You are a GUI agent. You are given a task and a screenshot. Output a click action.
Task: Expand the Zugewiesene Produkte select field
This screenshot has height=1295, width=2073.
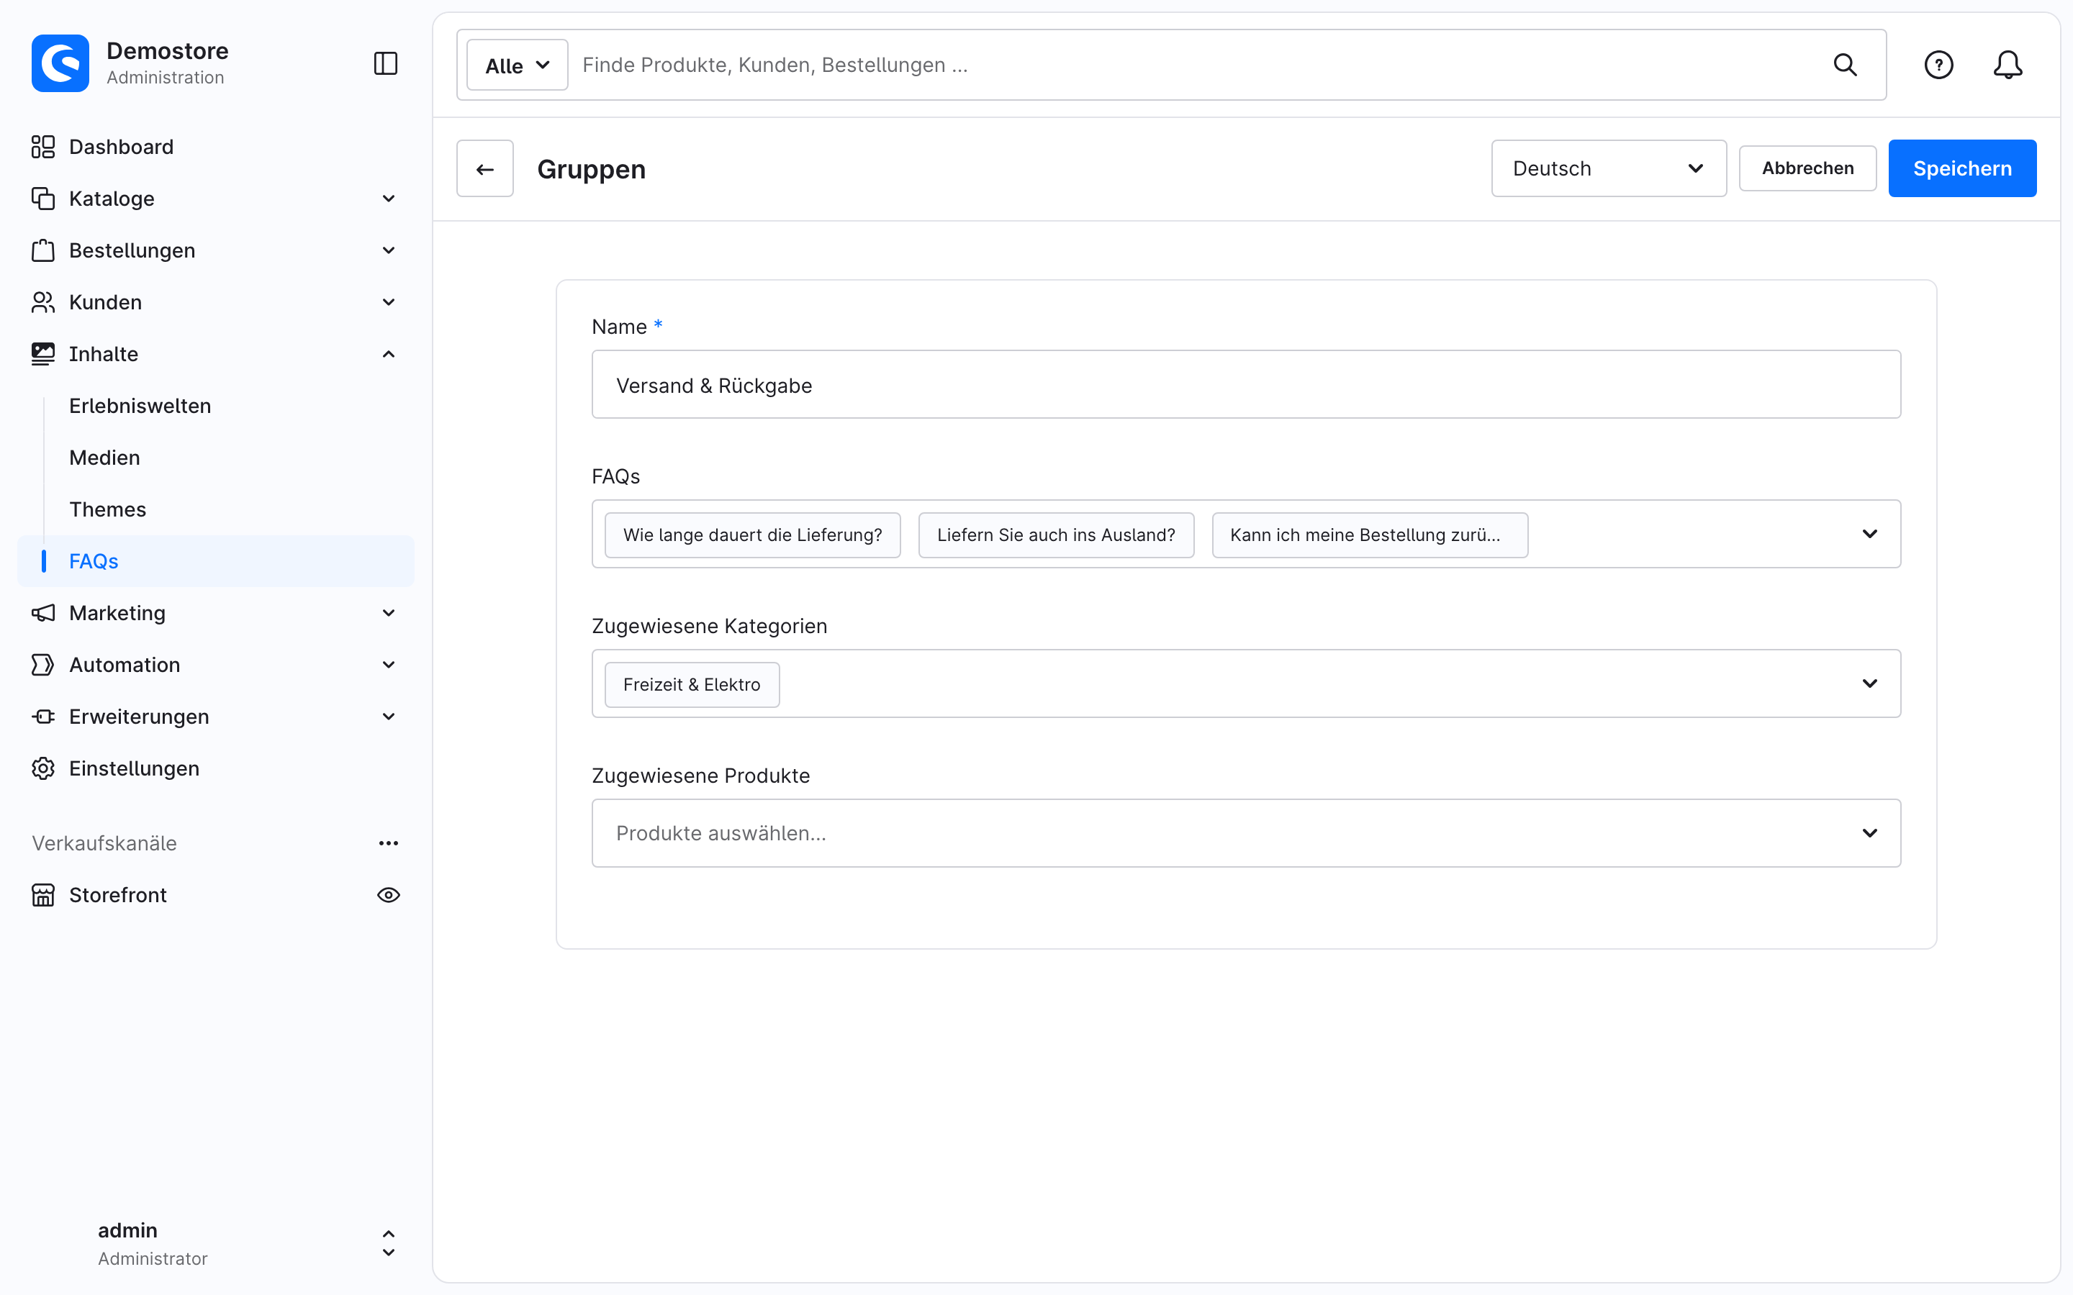pos(1245,832)
